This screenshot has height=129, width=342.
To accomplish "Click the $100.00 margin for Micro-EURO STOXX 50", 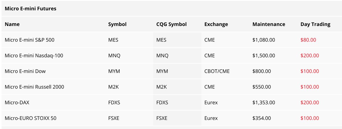I will [310, 118].
